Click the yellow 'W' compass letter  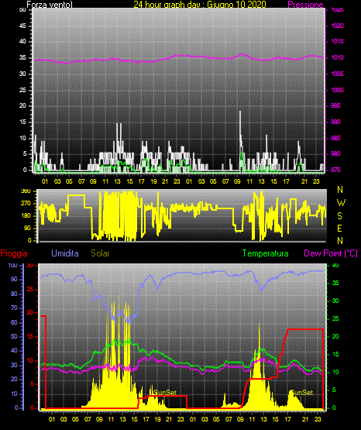[341, 203]
